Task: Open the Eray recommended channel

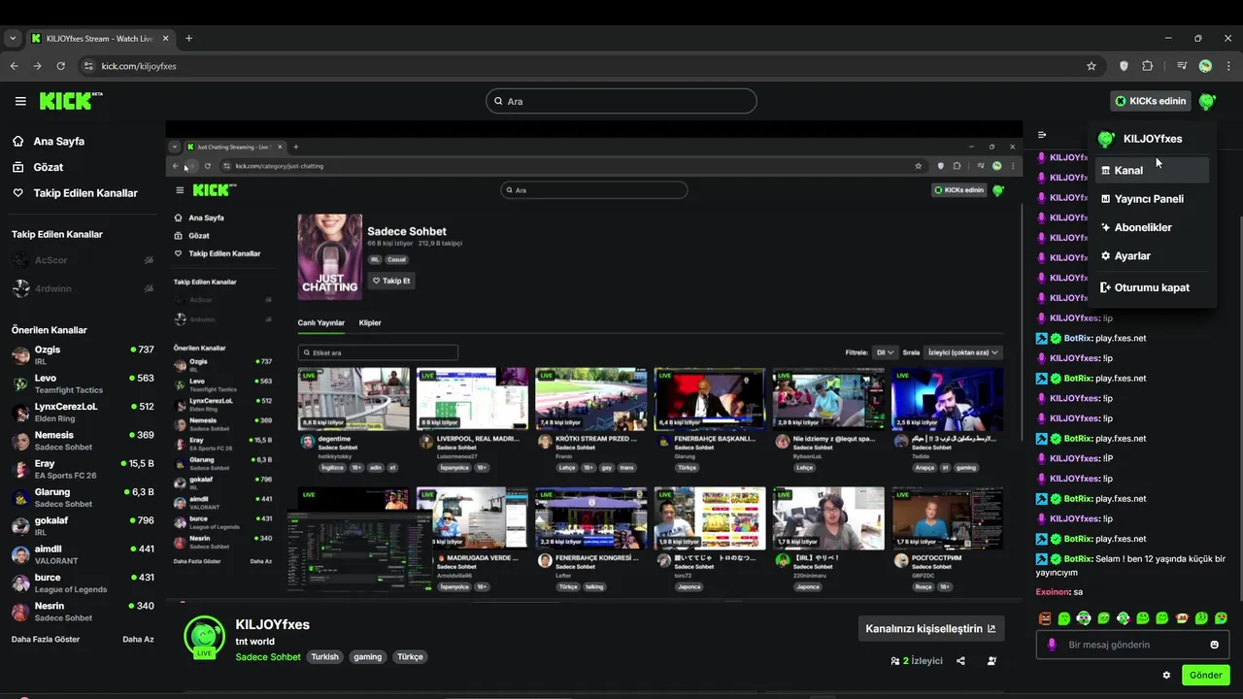Action: [x=83, y=469]
